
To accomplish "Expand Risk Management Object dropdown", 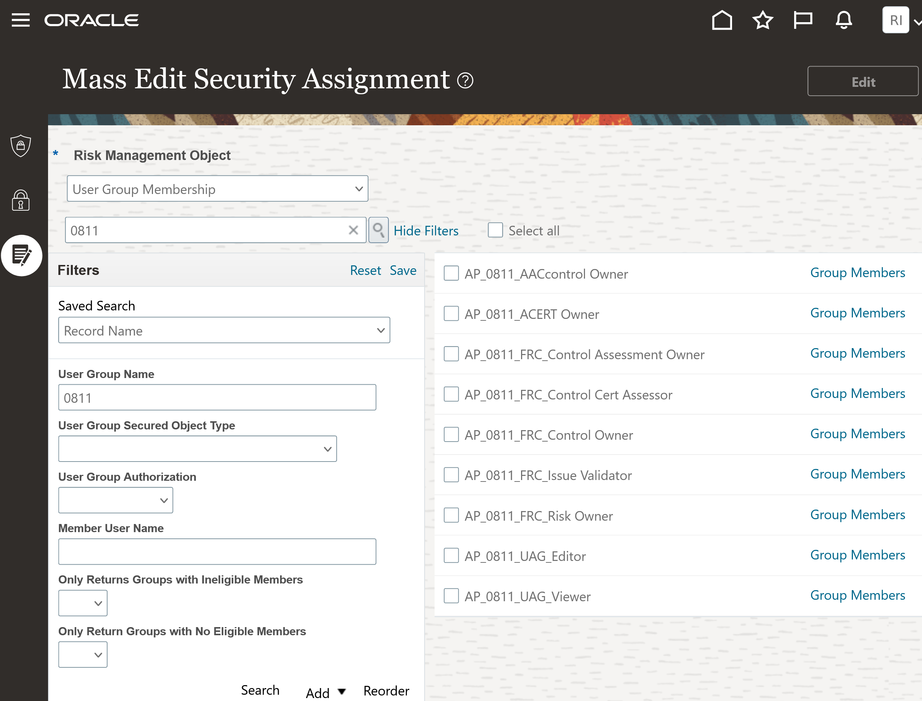I will 217,188.
